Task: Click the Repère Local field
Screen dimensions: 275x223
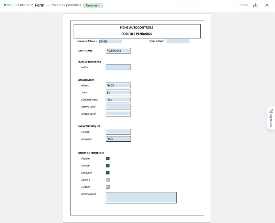Action: tap(118, 107)
